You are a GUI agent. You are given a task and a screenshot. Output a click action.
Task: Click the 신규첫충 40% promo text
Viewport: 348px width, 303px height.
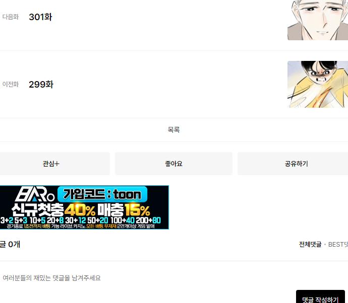[53, 210]
